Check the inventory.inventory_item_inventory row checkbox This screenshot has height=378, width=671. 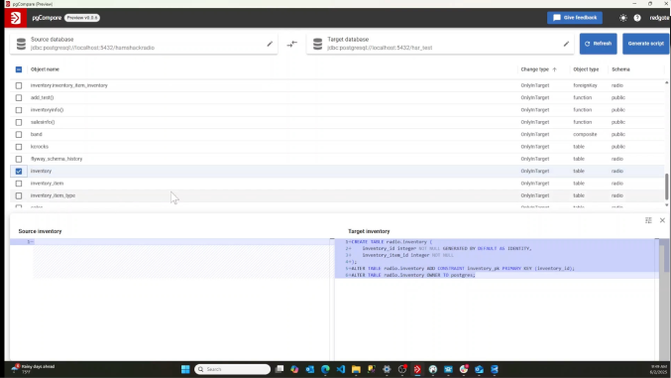click(19, 85)
